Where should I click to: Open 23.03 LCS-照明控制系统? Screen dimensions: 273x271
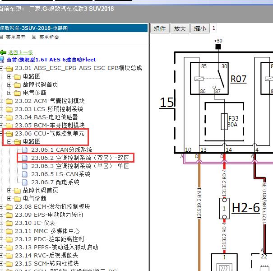pyautogui.click(x=49, y=109)
